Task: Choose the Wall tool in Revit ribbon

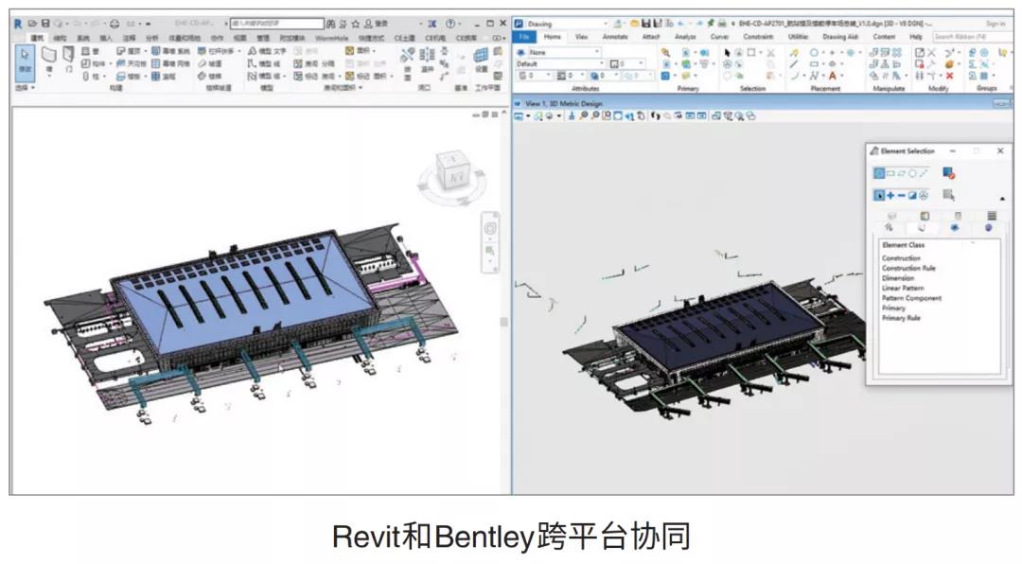Action: (49, 58)
